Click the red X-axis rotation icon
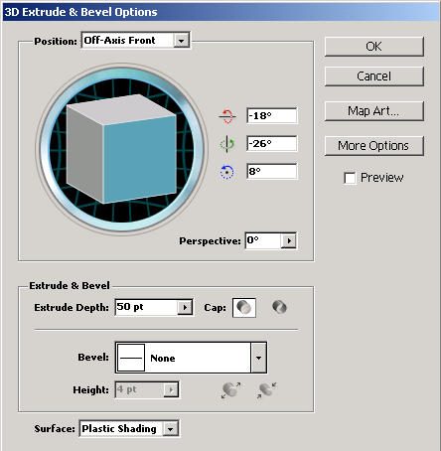 pos(227,116)
